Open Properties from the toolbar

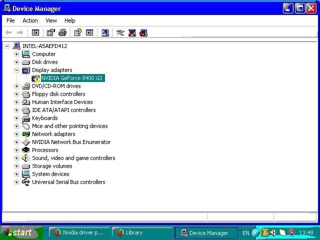coord(51,32)
